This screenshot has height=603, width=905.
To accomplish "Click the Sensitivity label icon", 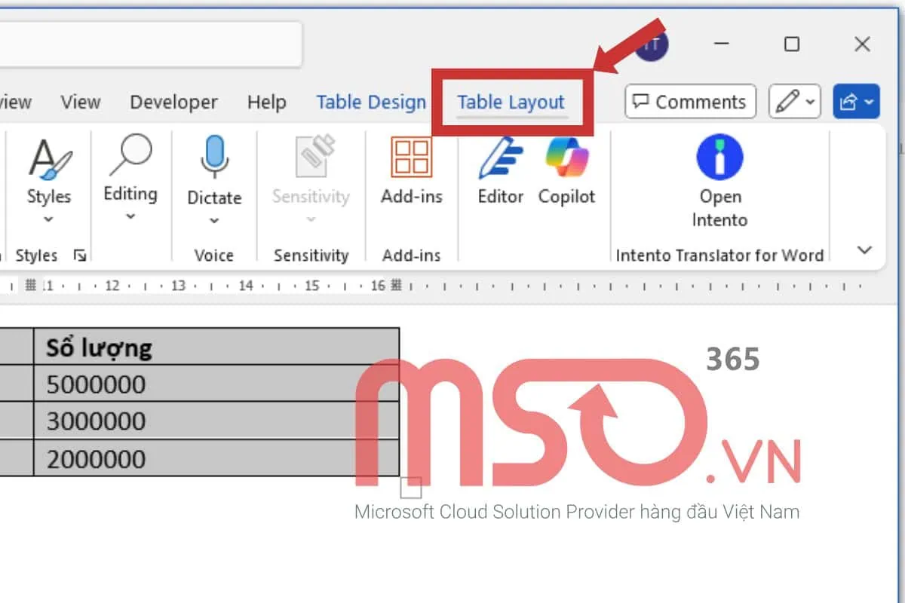I will 311,158.
